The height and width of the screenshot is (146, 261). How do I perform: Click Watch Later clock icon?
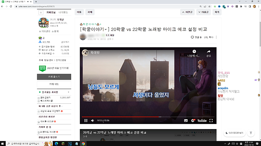194,52
